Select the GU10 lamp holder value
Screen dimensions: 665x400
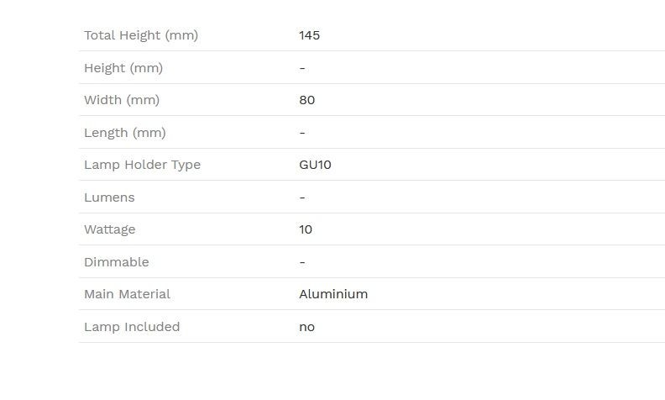click(315, 165)
